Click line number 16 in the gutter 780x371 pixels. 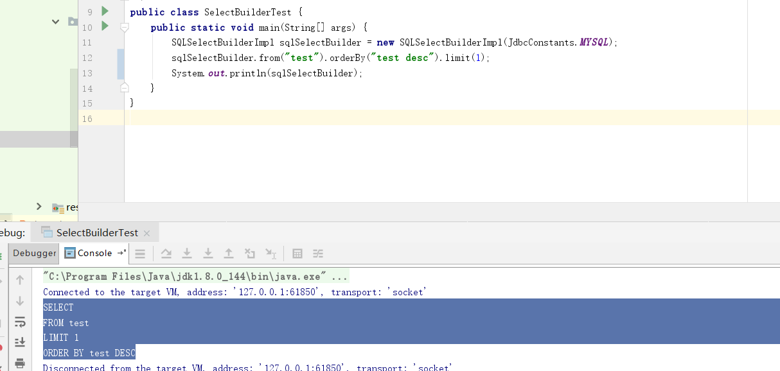coord(87,119)
